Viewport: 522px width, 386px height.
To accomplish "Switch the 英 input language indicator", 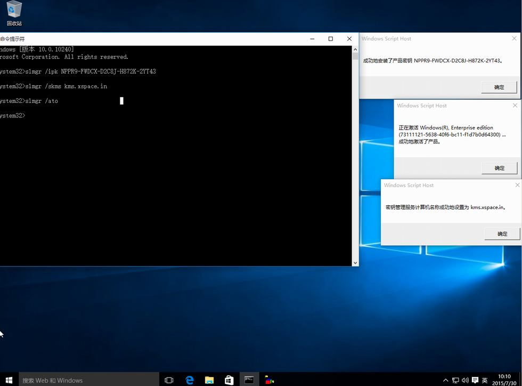I will coord(485,380).
